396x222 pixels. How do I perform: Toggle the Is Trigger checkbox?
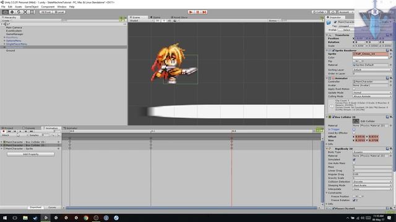pyautogui.click(x=354, y=129)
